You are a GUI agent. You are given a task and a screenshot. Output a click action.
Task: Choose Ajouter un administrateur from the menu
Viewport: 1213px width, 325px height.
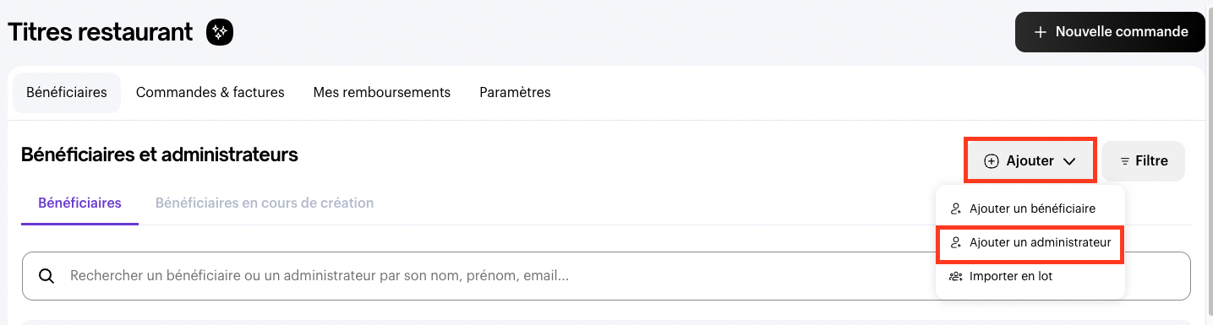(x=1030, y=243)
